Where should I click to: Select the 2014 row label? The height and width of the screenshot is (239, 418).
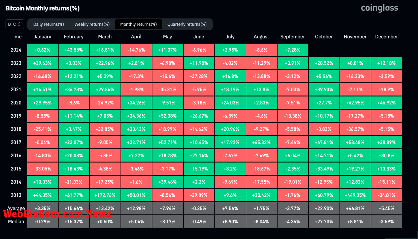[16, 182]
